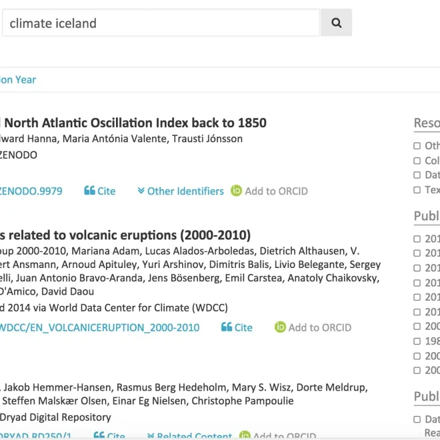Expand Other Identifiers for the first result
This screenshot has width=440, height=440.
(185, 191)
